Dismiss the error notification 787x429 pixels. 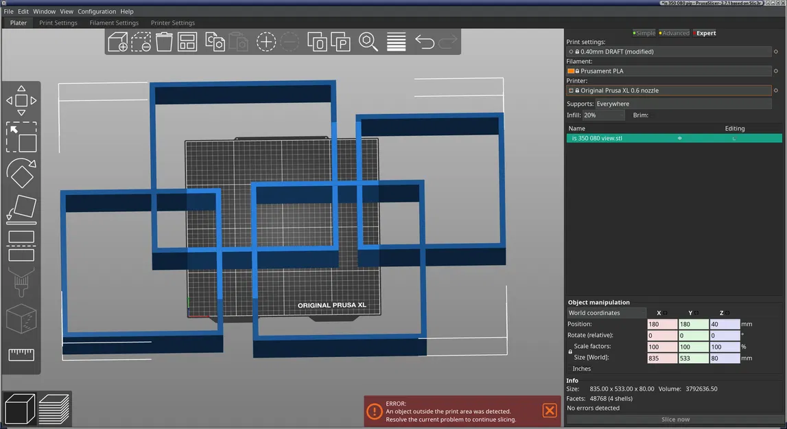click(x=550, y=410)
